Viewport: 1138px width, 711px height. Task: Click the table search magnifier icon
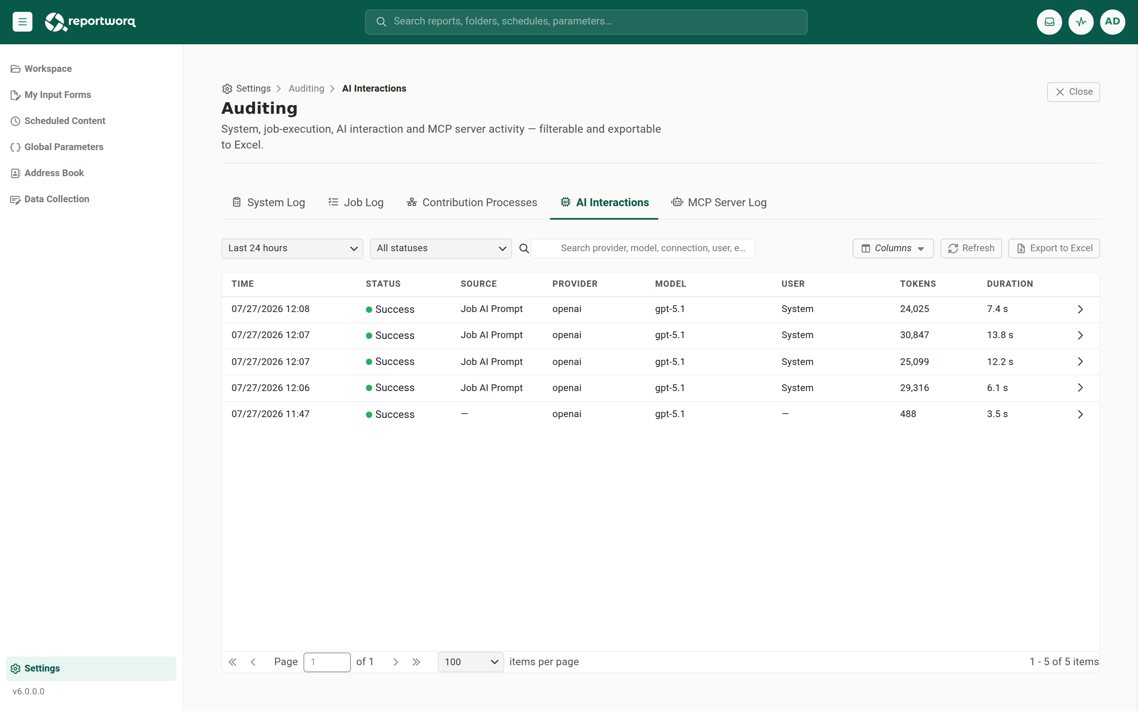pos(524,248)
